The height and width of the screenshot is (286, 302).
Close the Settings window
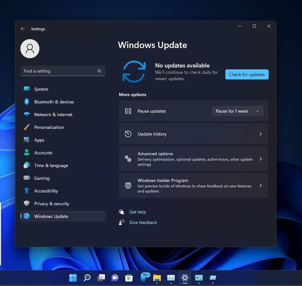(269, 26)
